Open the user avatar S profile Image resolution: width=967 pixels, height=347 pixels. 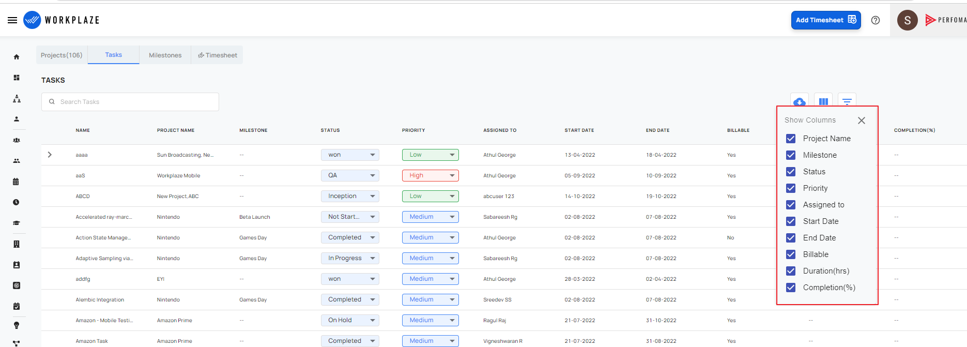908,20
